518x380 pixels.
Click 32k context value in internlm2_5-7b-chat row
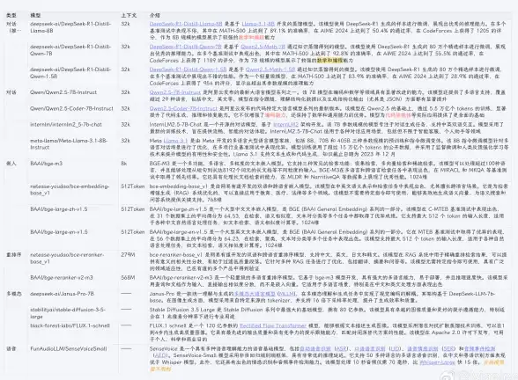125,125
